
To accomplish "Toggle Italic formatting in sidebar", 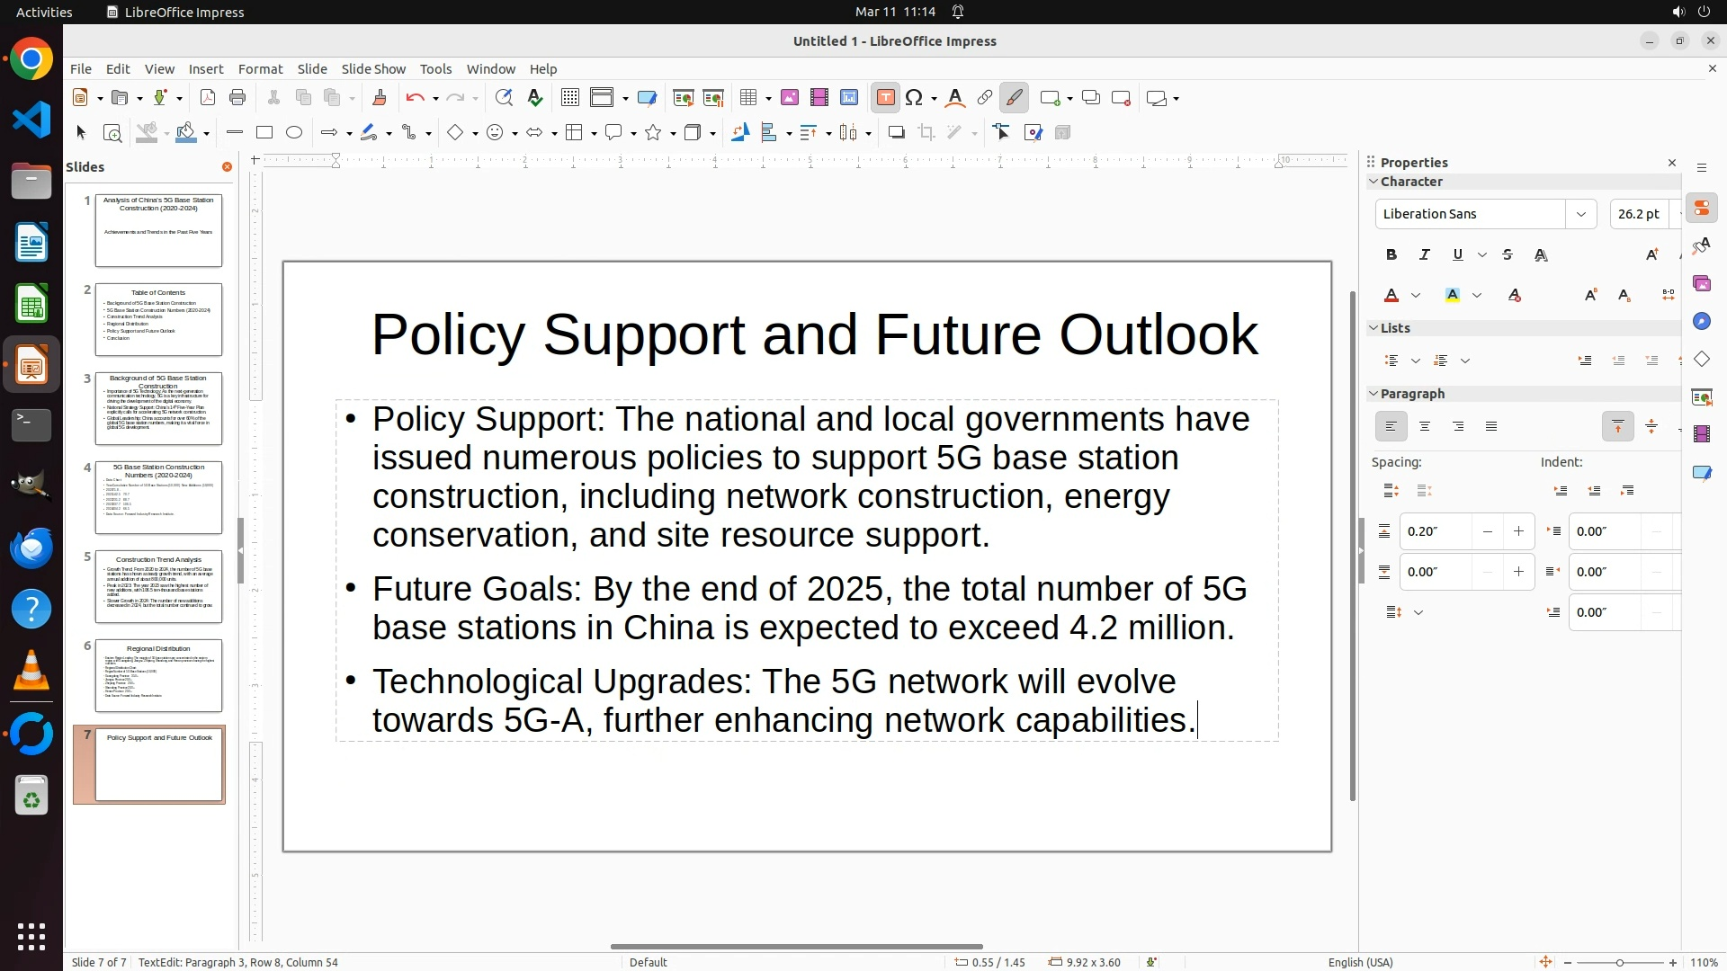I will pos(1425,255).
